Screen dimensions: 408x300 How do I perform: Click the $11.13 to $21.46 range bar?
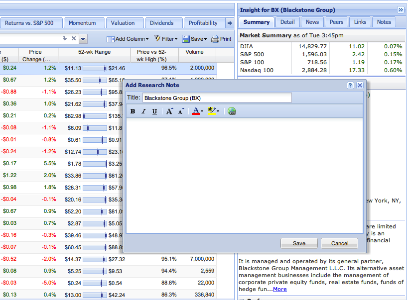(x=95, y=68)
